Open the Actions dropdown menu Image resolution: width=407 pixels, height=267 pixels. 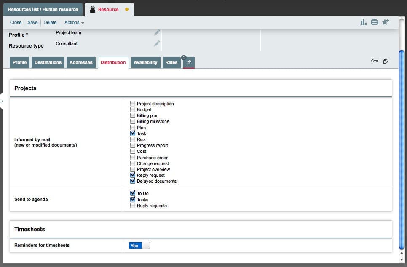click(74, 23)
